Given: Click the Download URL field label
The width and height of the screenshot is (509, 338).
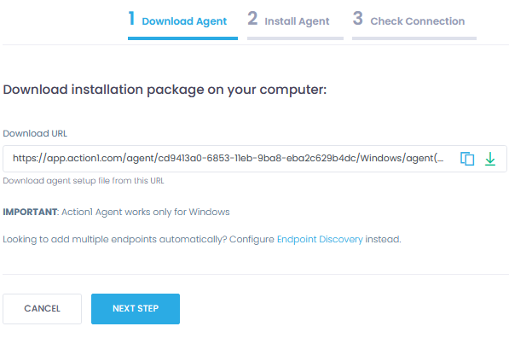Looking at the screenshot, I should click(35, 133).
